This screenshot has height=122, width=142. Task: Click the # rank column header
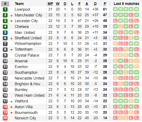click(x=5, y=4)
